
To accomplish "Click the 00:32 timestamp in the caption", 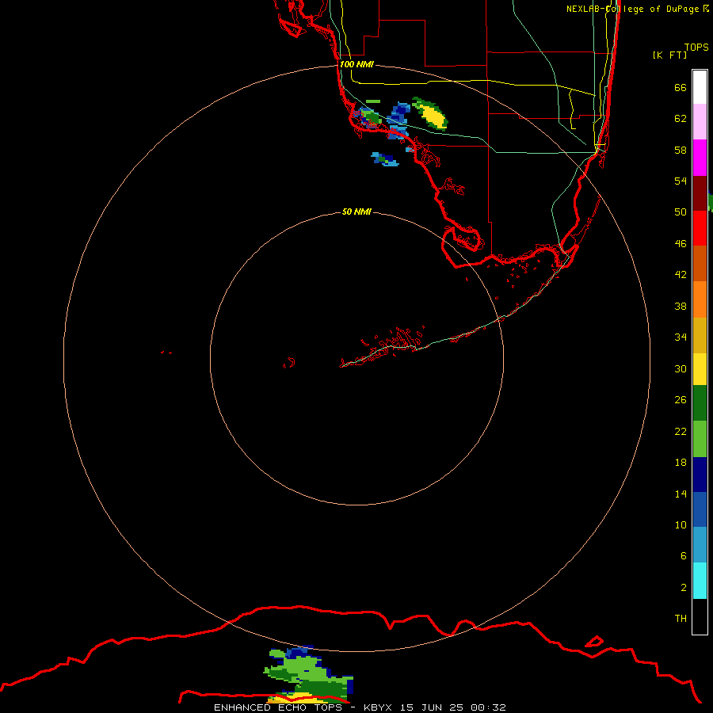I will [x=488, y=707].
